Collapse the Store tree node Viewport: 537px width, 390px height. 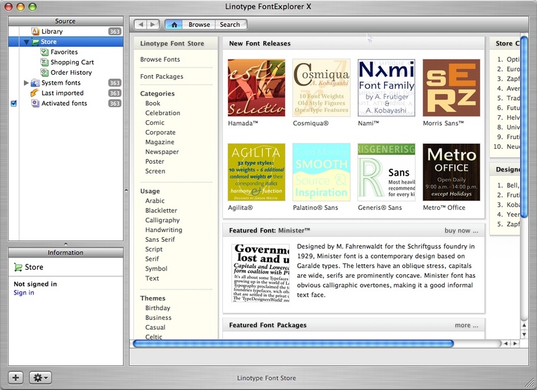coord(27,42)
